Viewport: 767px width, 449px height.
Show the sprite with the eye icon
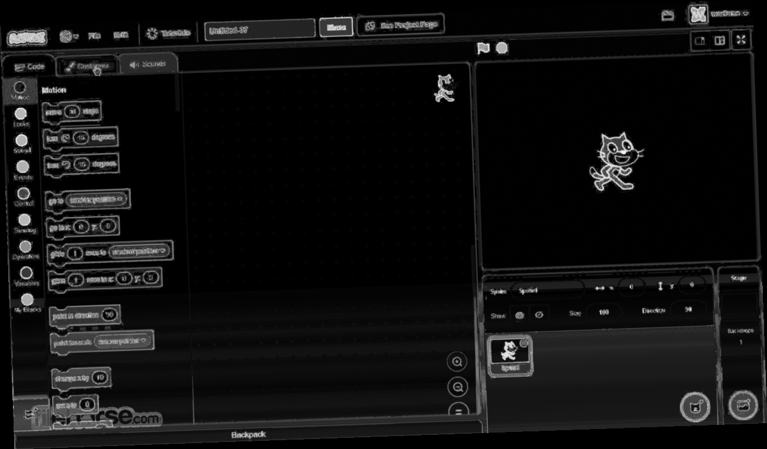click(x=519, y=315)
